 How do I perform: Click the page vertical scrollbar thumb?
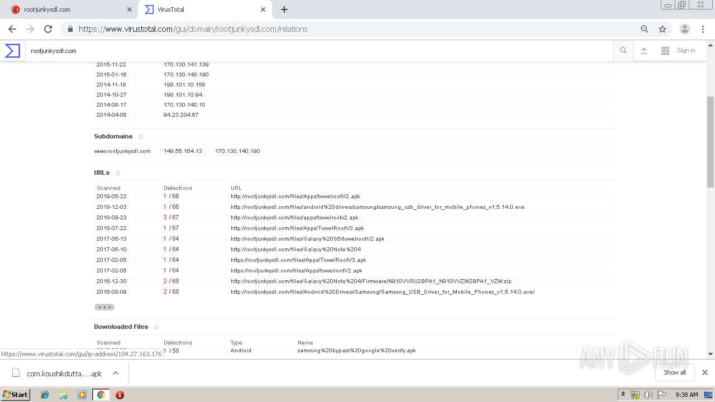[711, 142]
